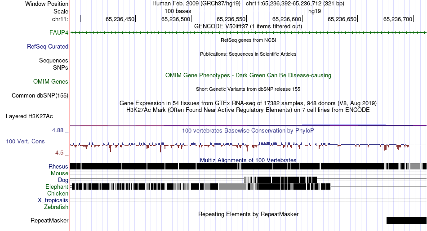Viewport: 427px width, 231px height.
Task: Click the Multiz Alignments of 100 Vertebrates title
Action: pos(248,160)
